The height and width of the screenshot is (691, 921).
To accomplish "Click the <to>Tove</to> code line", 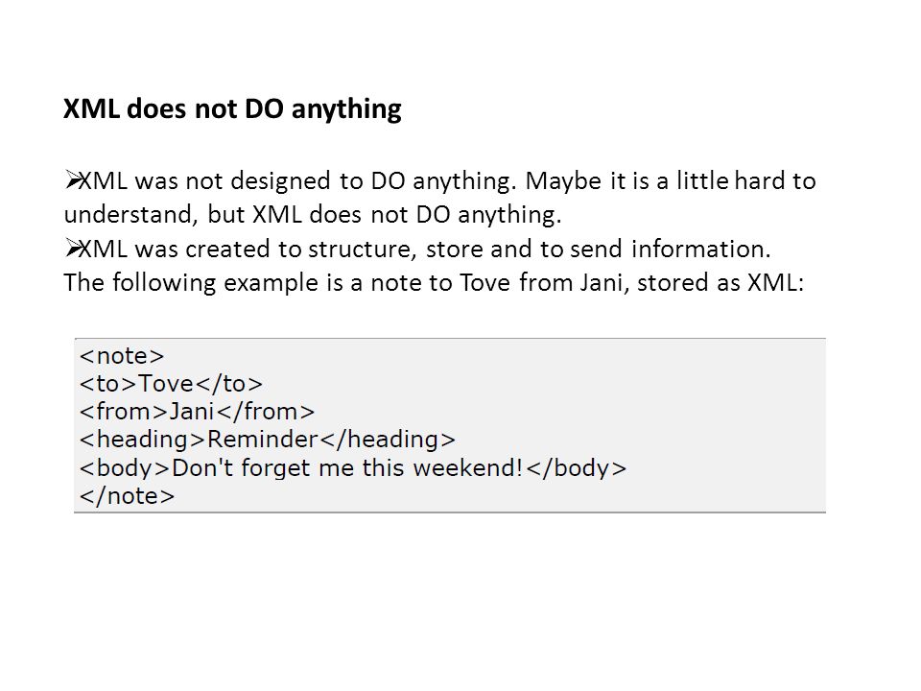I will click(171, 384).
